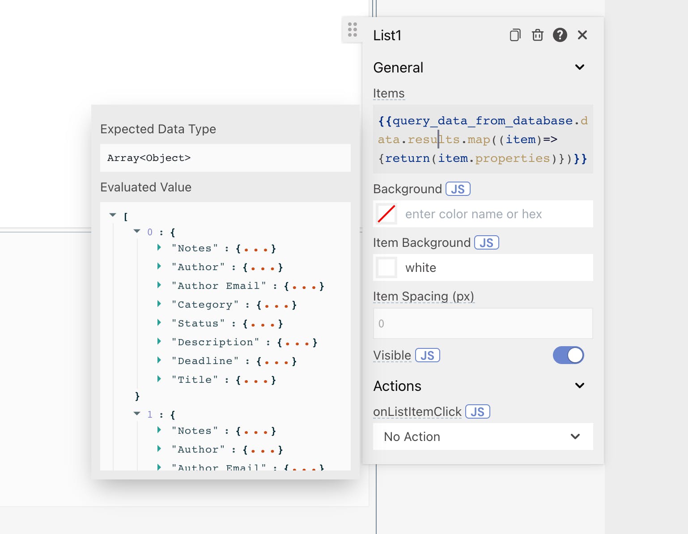This screenshot has width=688, height=534.
Task: Collapse the General section
Action: [579, 68]
